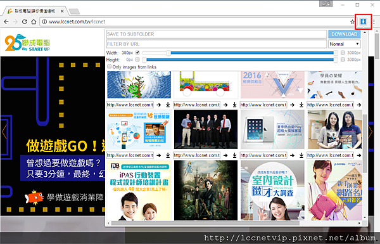Click the minimum height slider handle
The height and width of the screenshot is (244, 380).
(x=144, y=60)
